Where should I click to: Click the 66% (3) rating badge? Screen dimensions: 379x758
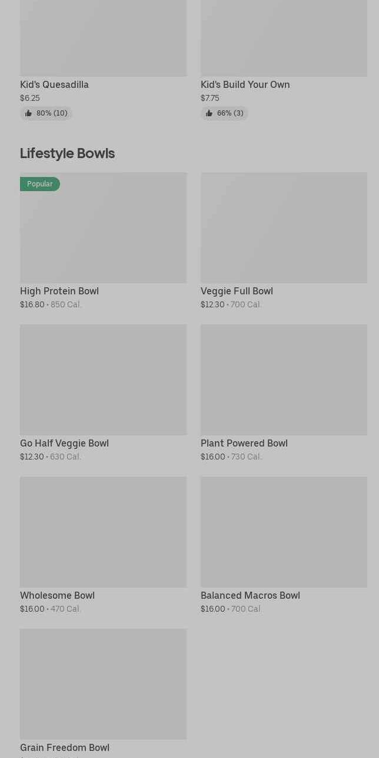coord(224,113)
